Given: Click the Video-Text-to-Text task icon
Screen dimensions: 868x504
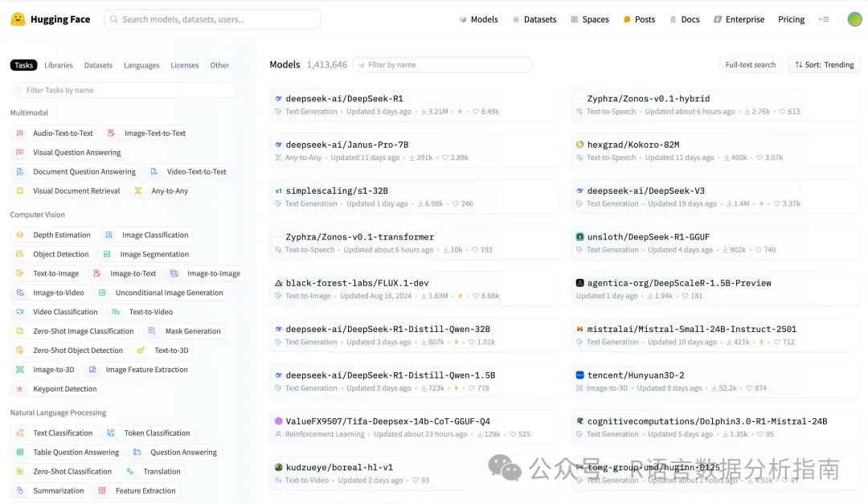Looking at the screenshot, I should (154, 172).
